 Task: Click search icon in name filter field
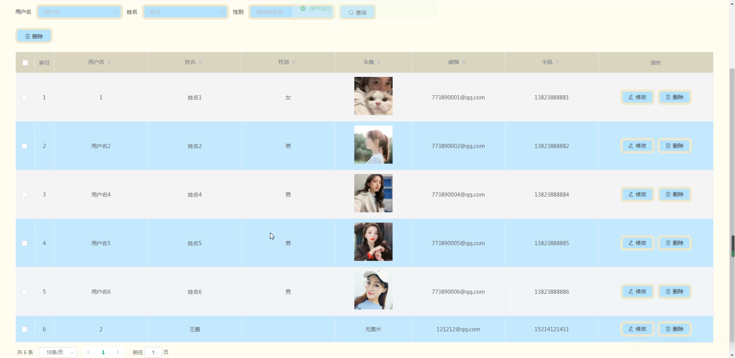pyautogui.click(x=222, y=12)
